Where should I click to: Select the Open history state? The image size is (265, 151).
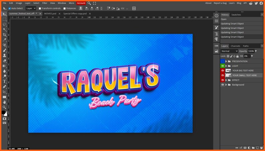pos(242,19)
